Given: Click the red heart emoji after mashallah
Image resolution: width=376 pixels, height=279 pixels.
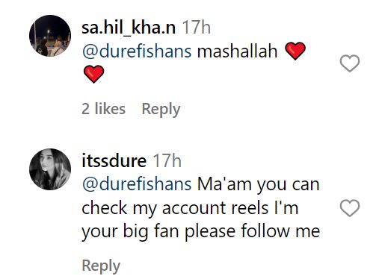Looking at the screenshot, I should (295, 51).
